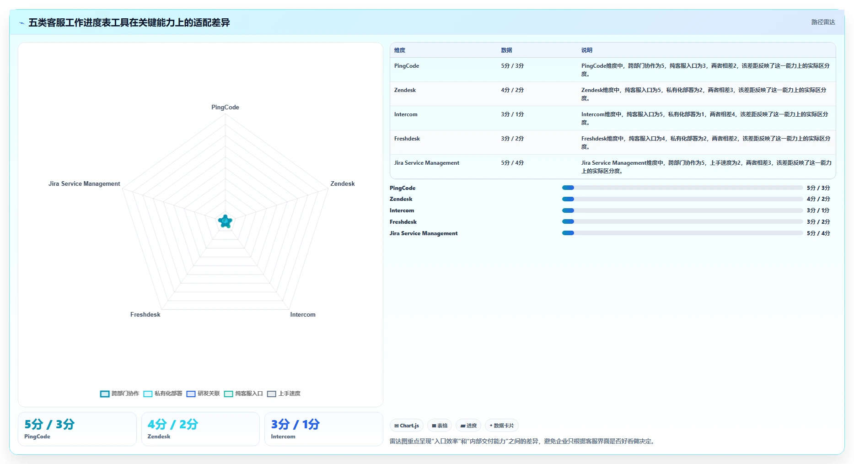Toggle the 私有化部署 legend series

[162, 394]
